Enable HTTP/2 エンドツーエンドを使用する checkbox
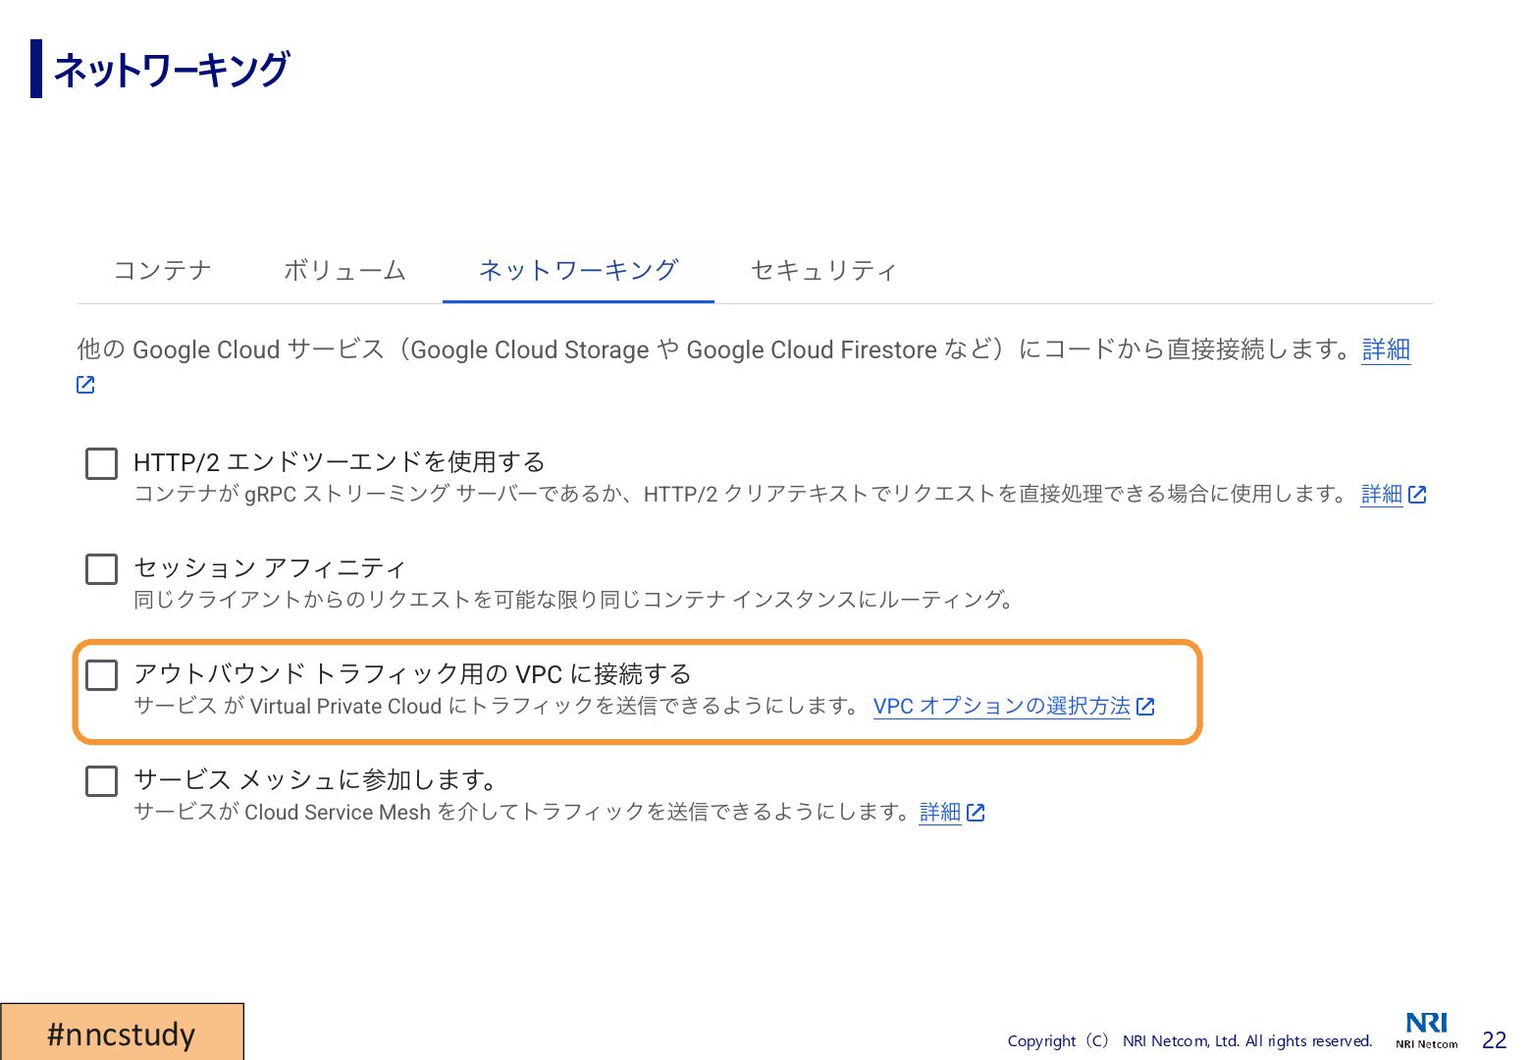Image resolution: width=1531 pixels, height=1060 pixels. [102, 463]
